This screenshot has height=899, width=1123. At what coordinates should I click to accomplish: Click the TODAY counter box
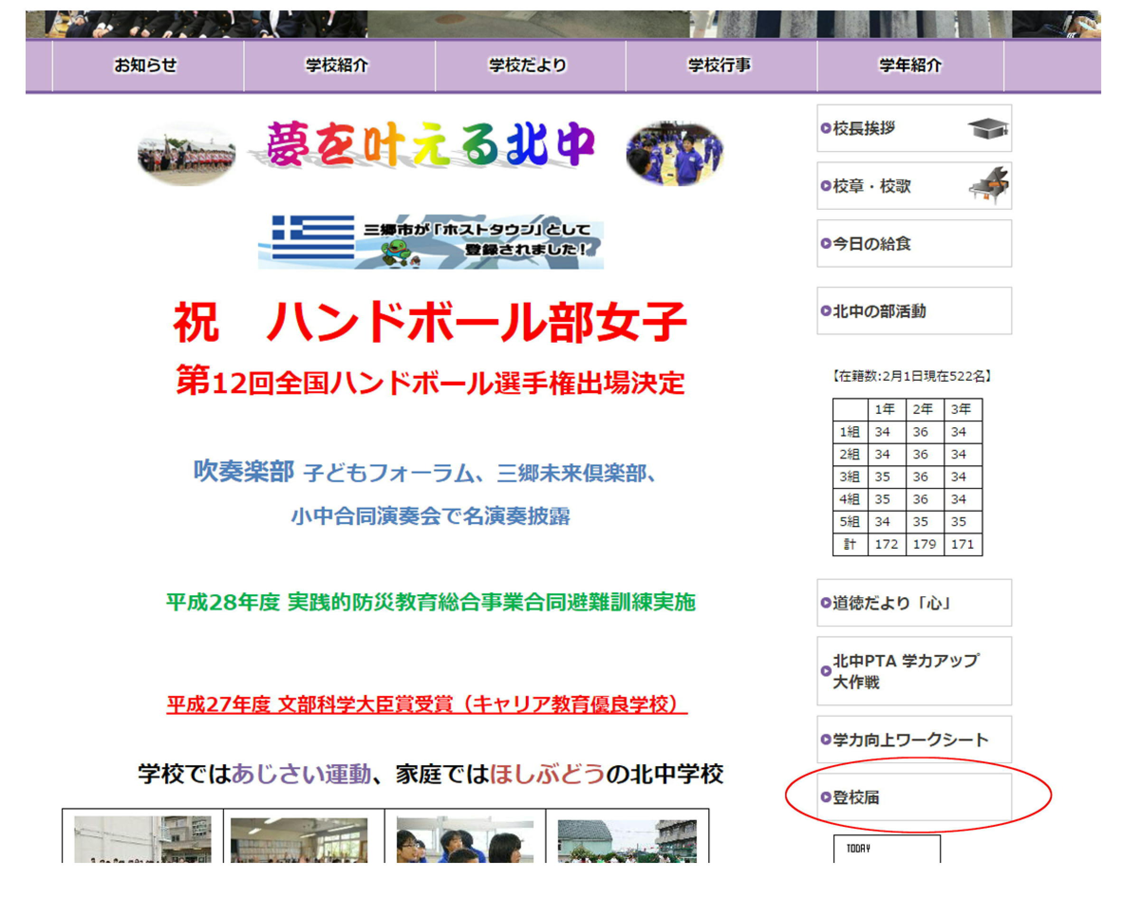click(x=887, y=849)
